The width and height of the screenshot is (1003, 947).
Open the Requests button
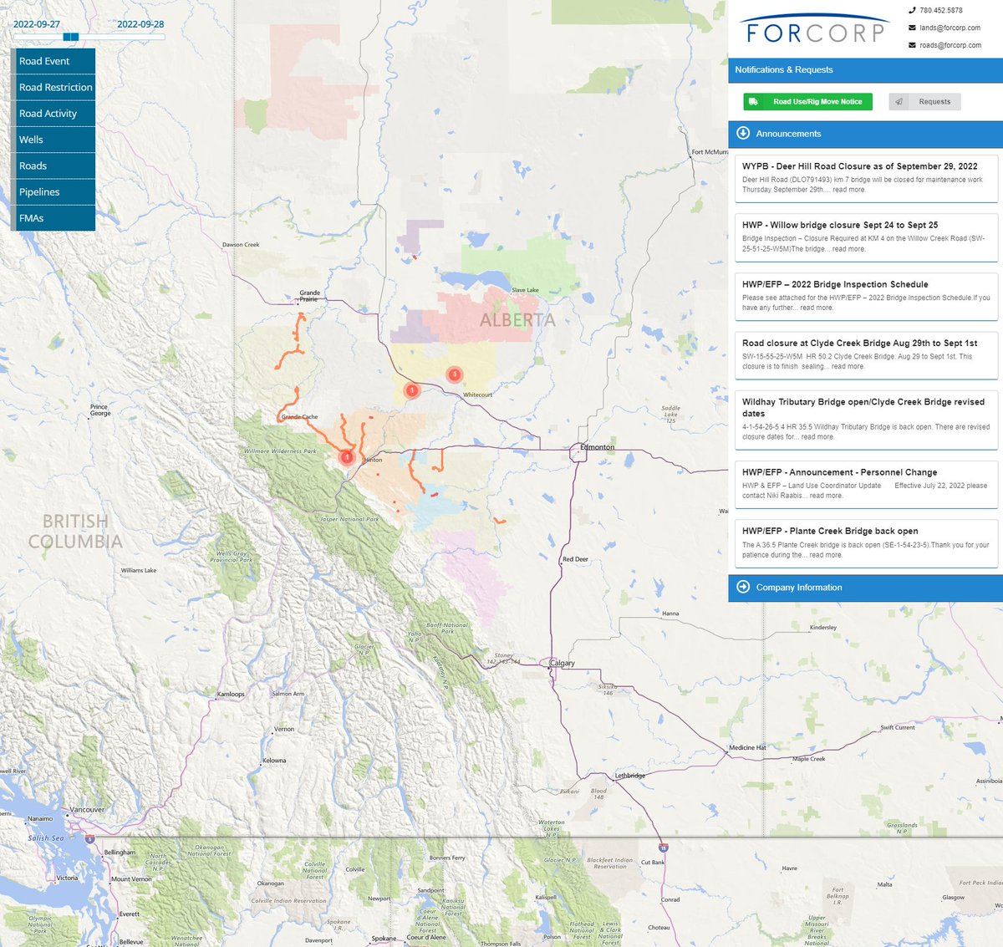[x=924, y=102]
